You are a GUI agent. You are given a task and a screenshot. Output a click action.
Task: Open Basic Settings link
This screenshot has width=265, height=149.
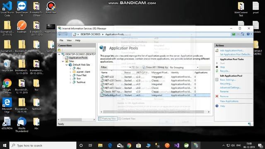(x=228, y=80)
